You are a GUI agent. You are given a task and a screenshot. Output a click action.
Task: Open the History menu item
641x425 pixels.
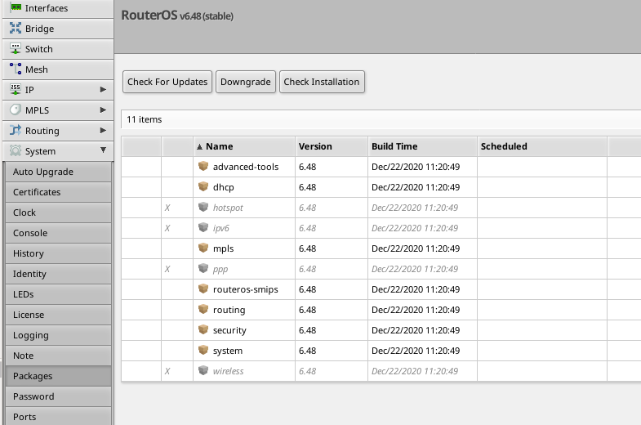(x=58, y=253)
